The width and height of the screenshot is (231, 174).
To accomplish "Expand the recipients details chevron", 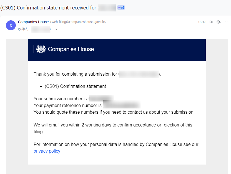I will pyautogui.click(x=56, y=29).
